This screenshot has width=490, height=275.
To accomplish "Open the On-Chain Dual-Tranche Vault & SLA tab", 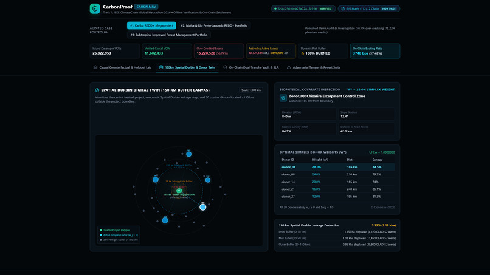I will [250, 67].
